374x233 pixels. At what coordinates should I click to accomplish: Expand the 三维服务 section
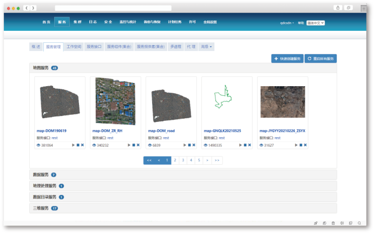click(x=41, y=208)
